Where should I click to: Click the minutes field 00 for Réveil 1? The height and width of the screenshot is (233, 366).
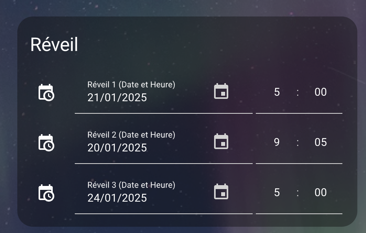click(320, 92)
